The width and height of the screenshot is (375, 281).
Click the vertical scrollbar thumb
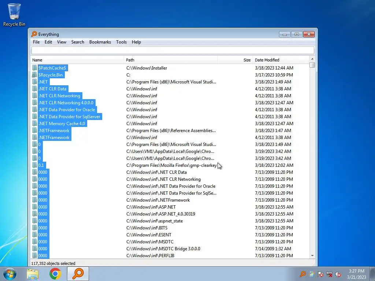(312, 65)
